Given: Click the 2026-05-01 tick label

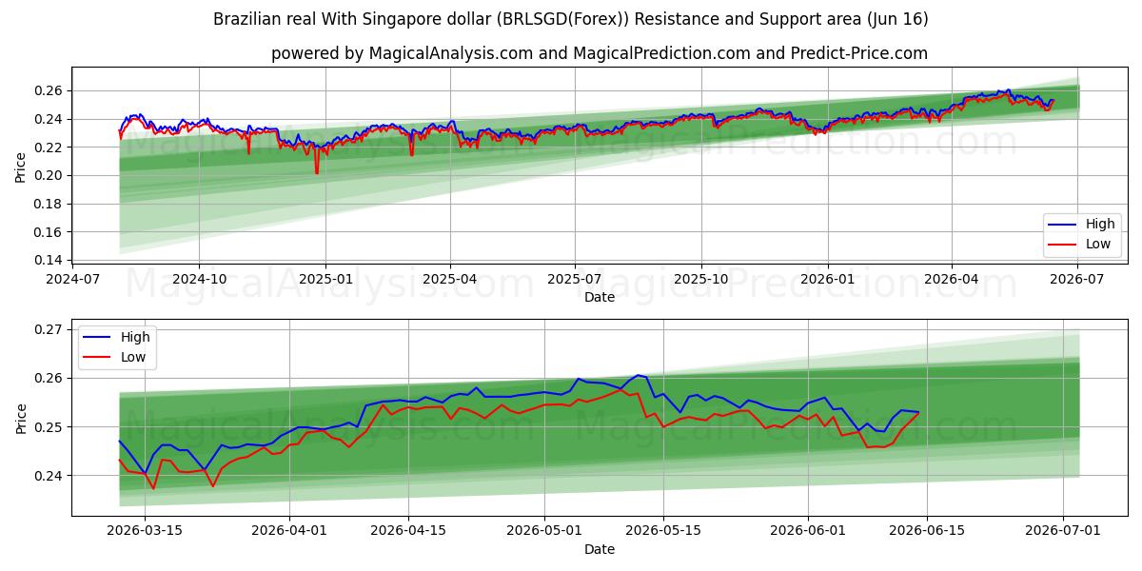Looking at the screenshot, I should (x=544, y=531).
